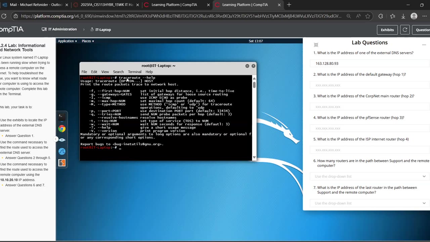Close the 2025FA_CIS113HYBR browser tab
The height and width of the screenshot is (242, 430).
137,5
